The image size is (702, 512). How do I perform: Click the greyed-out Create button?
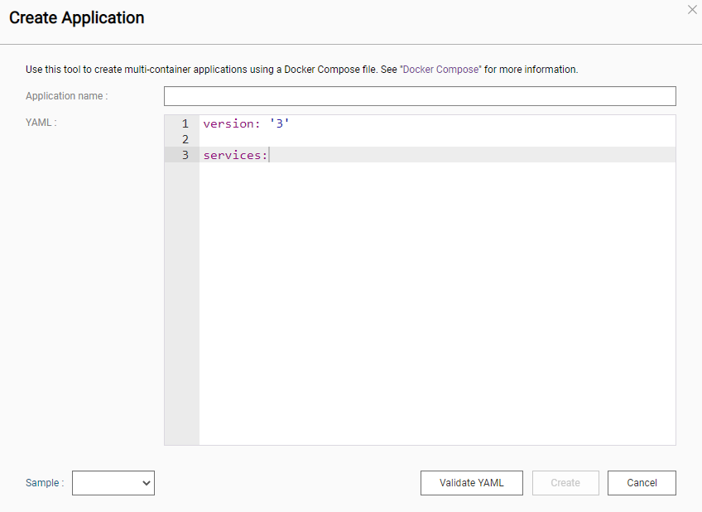565,483
